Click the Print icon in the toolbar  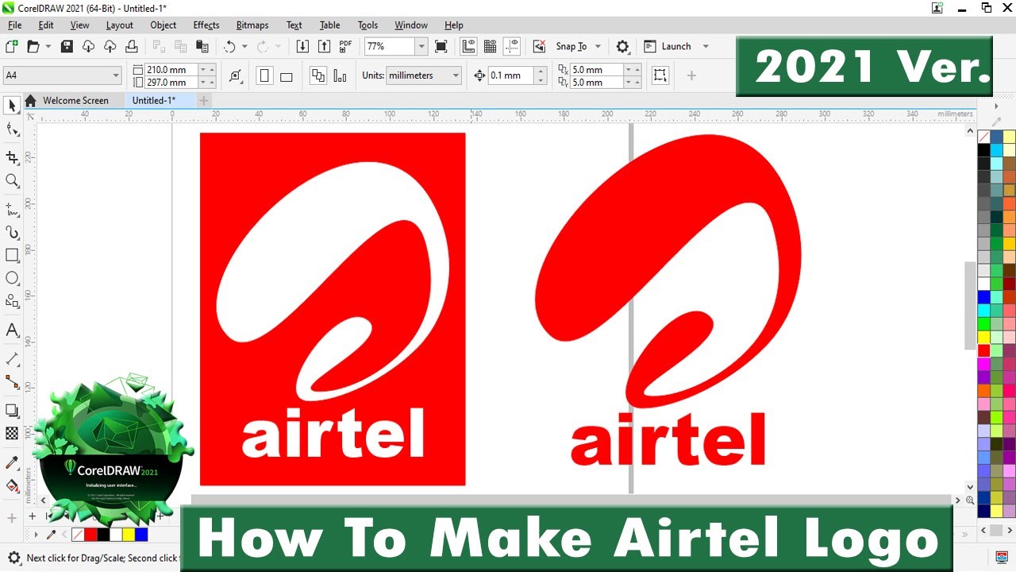(132, 46)
